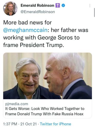Click the Emerald Robinson display name
This screenshot has width=95, height=128.
37,5
